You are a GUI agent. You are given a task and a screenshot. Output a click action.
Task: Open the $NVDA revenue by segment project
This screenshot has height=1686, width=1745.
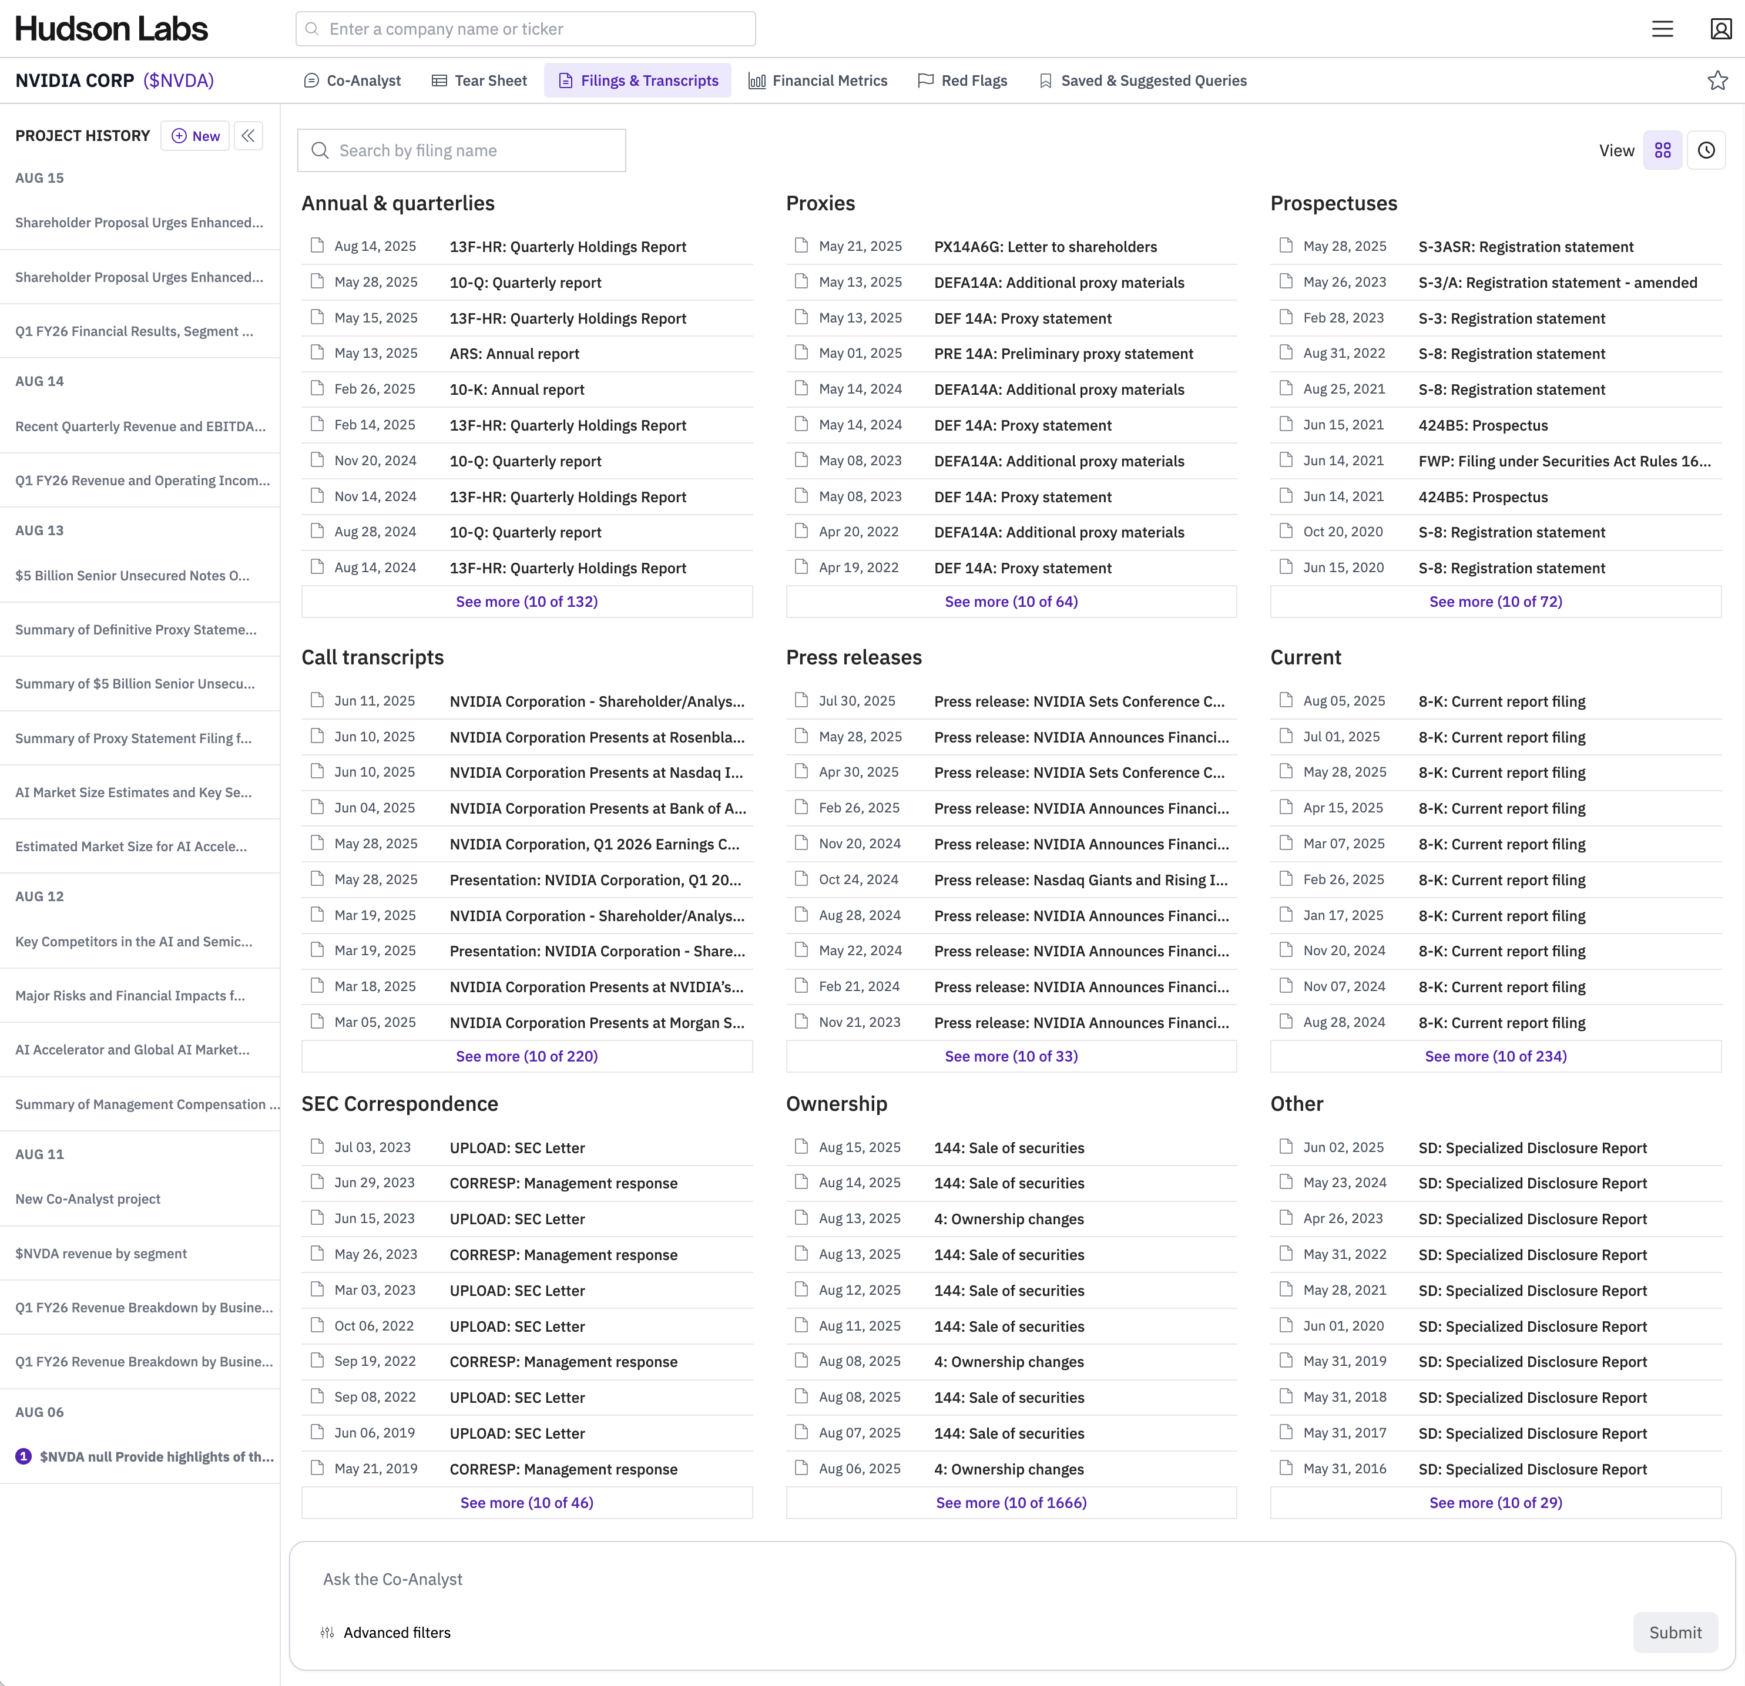(x=100, y=1254)
